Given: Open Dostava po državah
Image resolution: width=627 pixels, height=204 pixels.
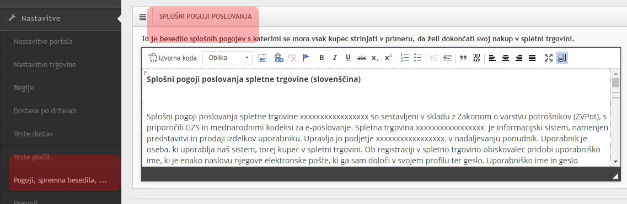Looking at the screenshot, I should click(60, 111).
